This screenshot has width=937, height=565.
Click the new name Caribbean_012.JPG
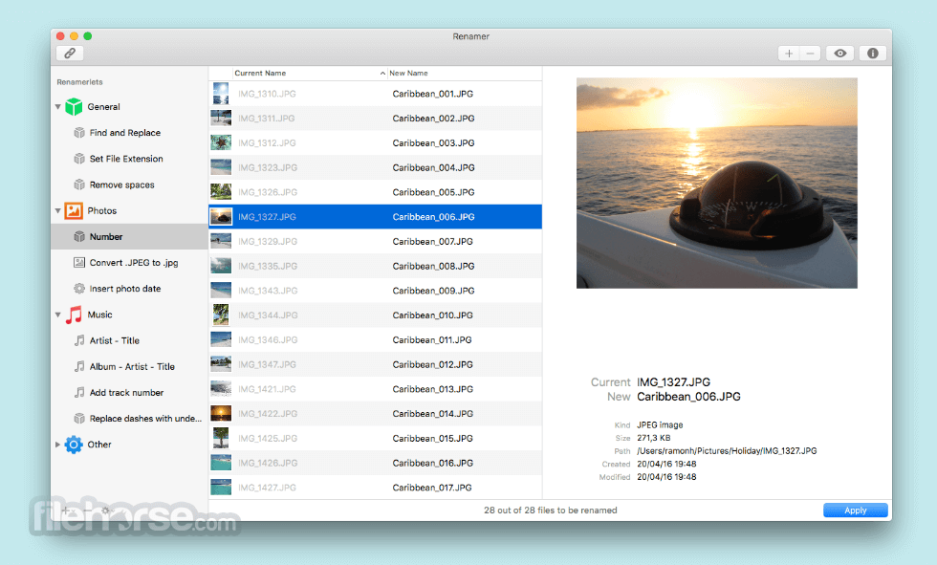click(432, 364)
